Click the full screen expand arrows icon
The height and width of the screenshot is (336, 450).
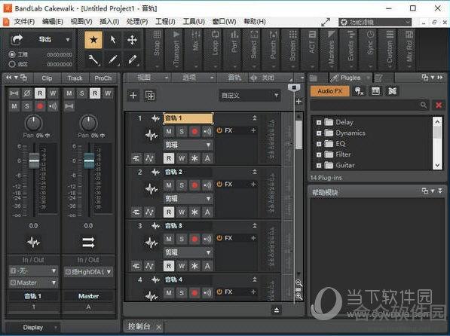click(x=326, y=22)
